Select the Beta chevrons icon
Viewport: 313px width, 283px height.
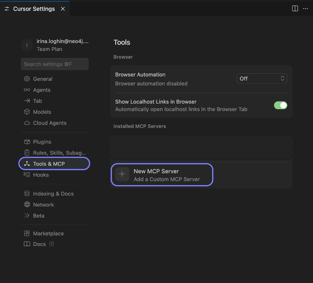pos(27,215)
